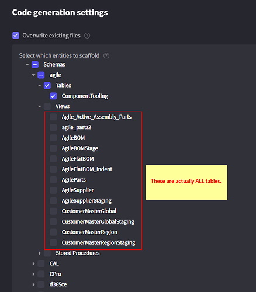Click help icon beside Select which entities
The height and width of the screenshot is (292, 256).
[106, 55]
